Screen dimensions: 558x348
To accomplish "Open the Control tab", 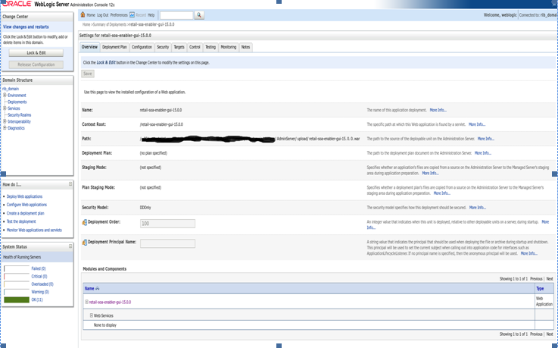I will 195,47.
